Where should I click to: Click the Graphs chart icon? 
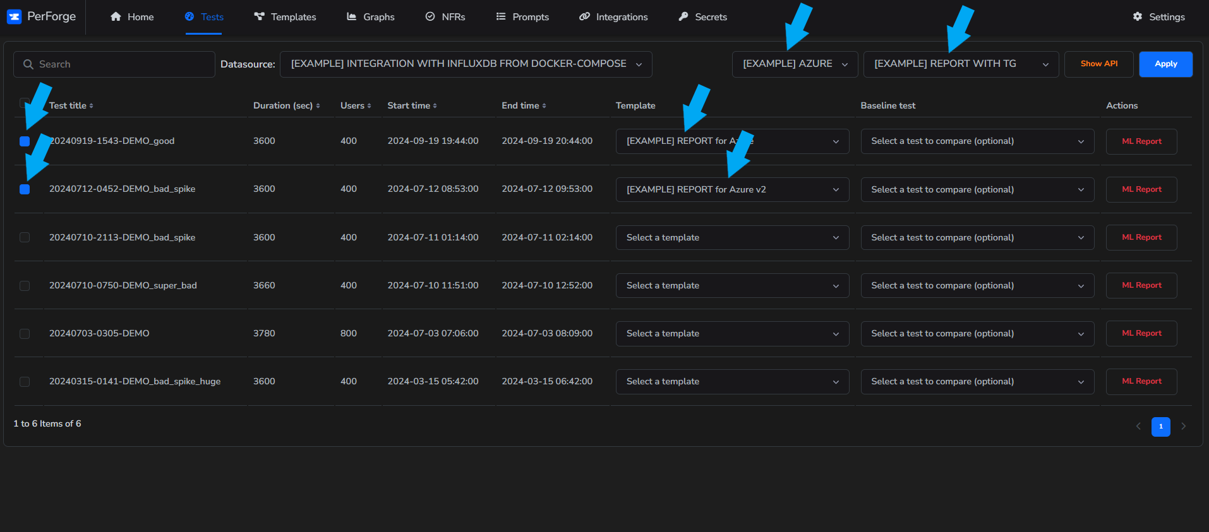(352, 16)
